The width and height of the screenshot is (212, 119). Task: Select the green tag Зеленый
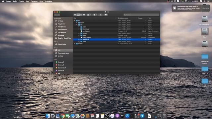pos(60,62)
